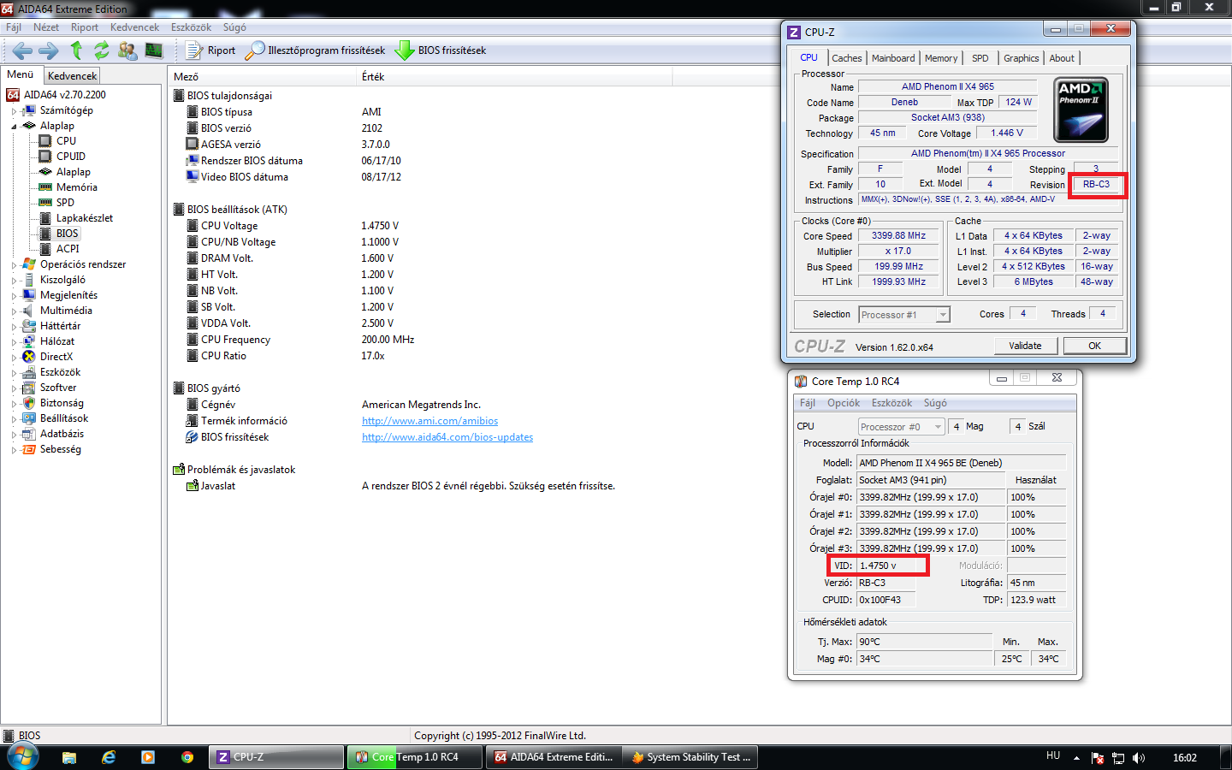Switch to Caches tab in CPU-Z
This screenshot has width=1232, height=770.
pyautogui.click(x=847, y=58)
